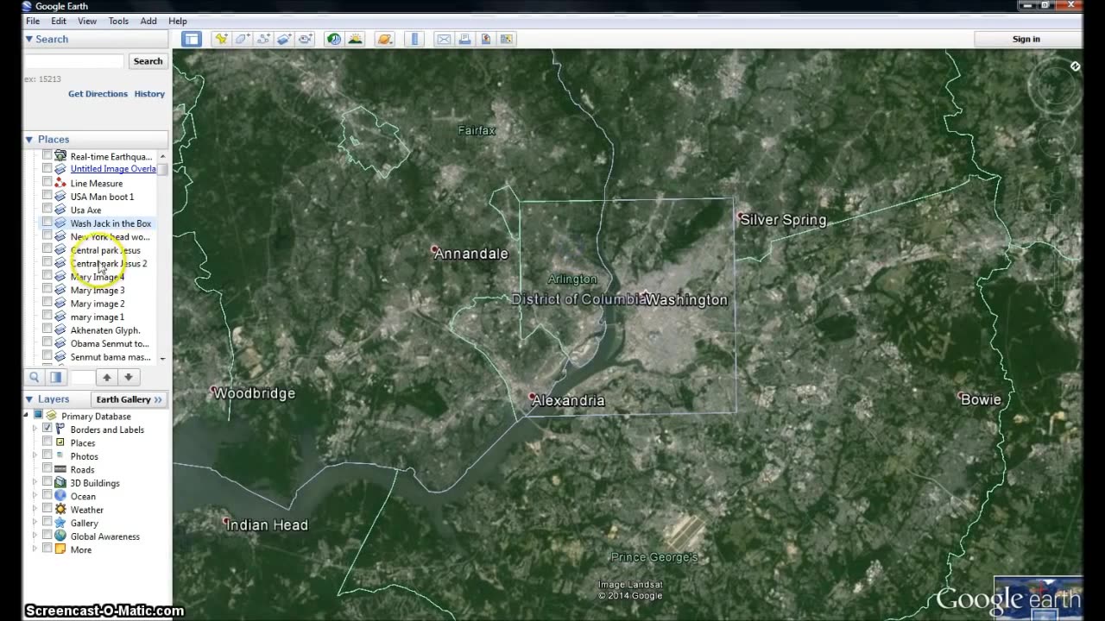Select the Mary Image 3 entry
1105x621 pixels.
click(98, 290)
